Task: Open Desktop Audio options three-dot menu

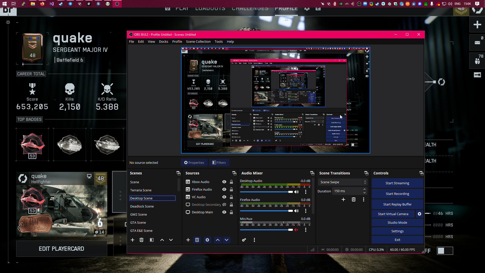Action: pos(305,192)
